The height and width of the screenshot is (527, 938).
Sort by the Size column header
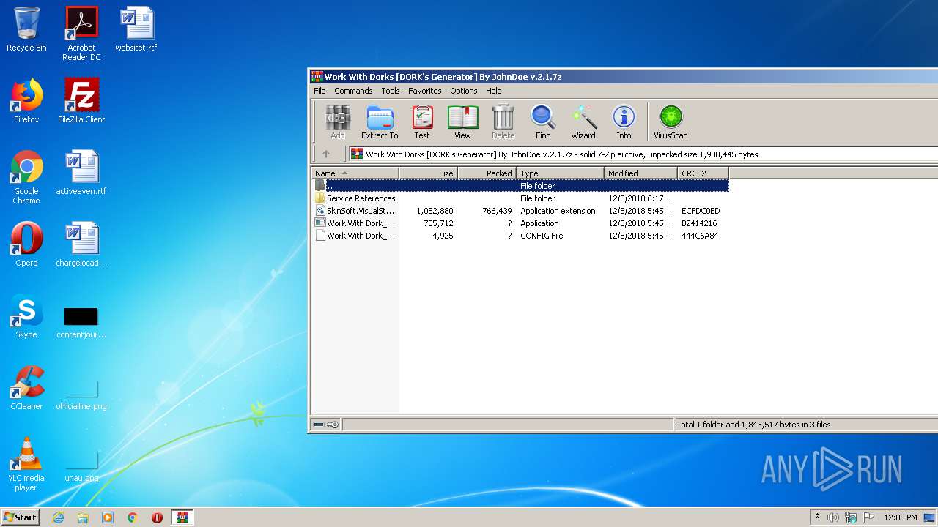(x=429, y=173)
